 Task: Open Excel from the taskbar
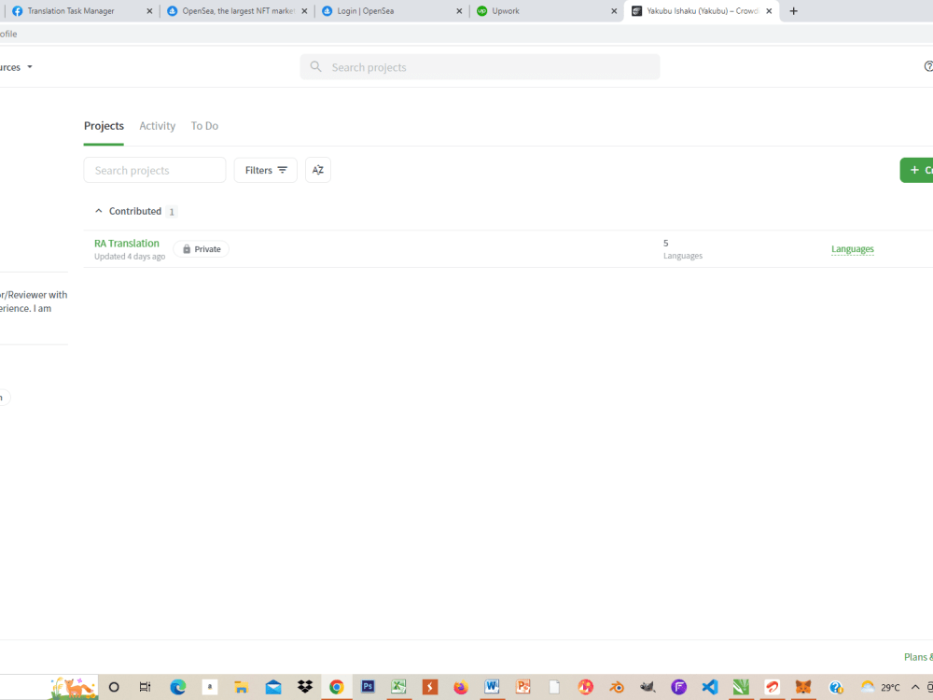pos(398,687)
